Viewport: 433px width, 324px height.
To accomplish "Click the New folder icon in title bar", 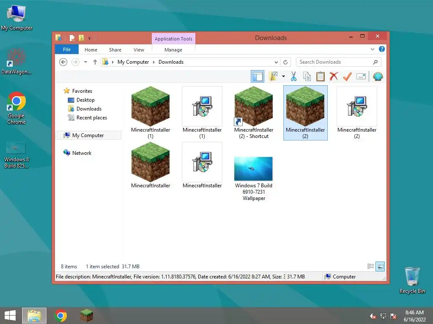I will (x=81, y=38).
